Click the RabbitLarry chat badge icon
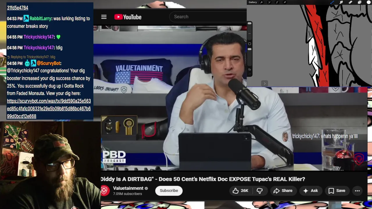 26,19
